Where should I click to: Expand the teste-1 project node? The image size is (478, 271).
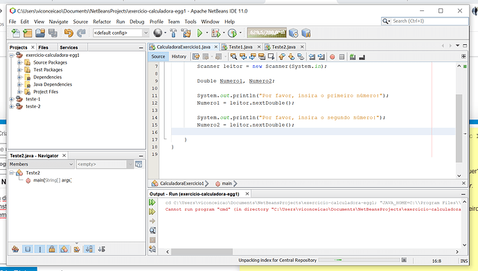coord(12,99)
